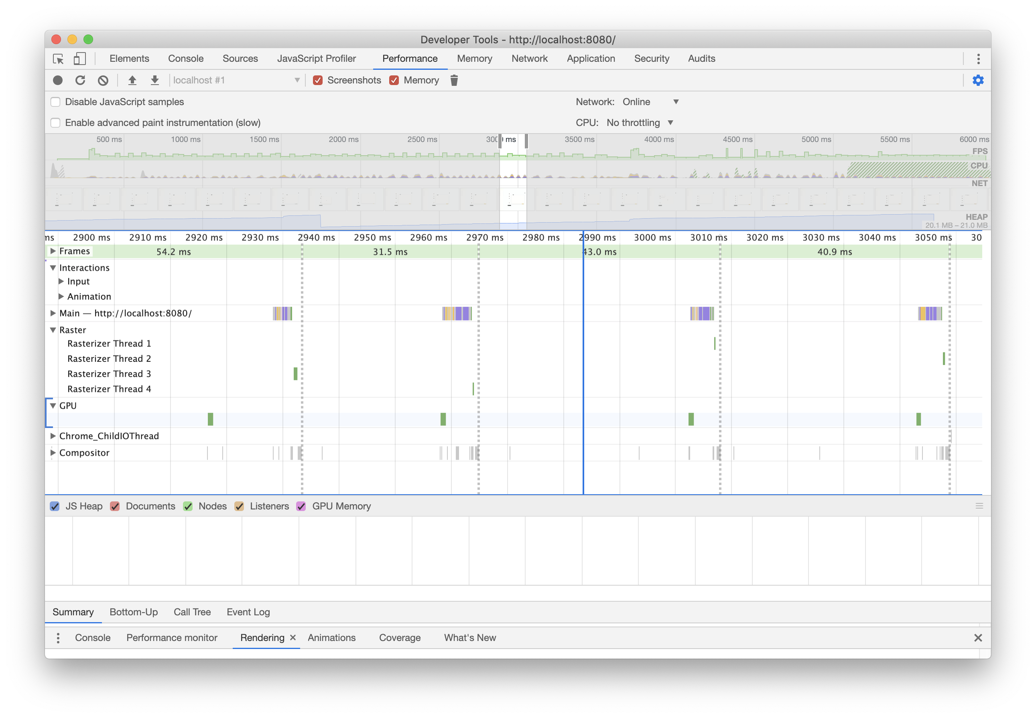The height and width of the screenshot is (718, 1036).
Task: Expand the Input row
Action: [61, 281]
